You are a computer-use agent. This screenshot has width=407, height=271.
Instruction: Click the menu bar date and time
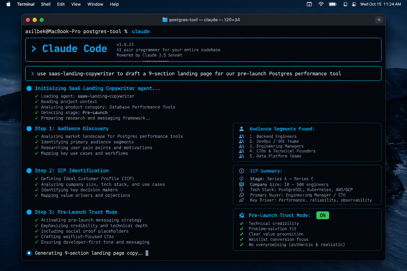pyautogui.click(x=381, y=4)
